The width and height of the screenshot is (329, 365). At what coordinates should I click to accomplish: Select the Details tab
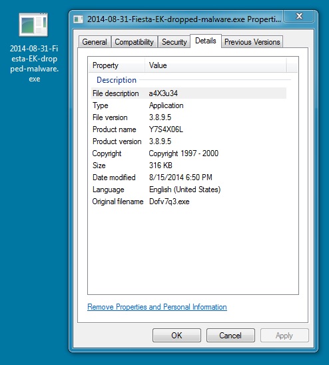tap(206, 41)
